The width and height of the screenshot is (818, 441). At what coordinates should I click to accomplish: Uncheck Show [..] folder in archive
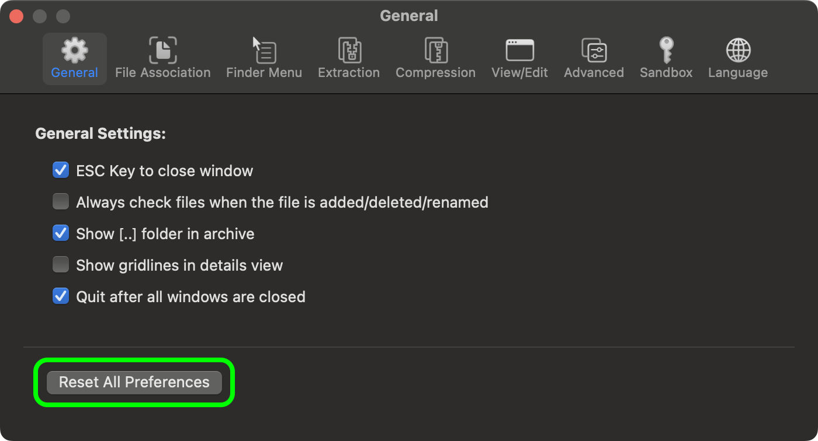pyautogui.click(x=61, y=233)
